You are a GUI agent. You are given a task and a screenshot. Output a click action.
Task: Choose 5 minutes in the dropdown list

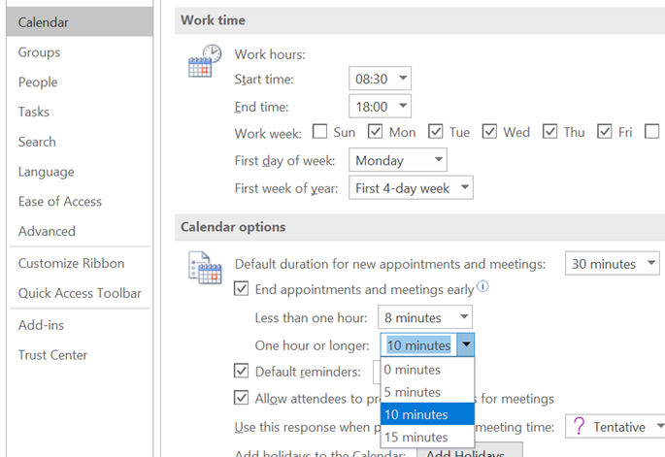pos(427,392)
